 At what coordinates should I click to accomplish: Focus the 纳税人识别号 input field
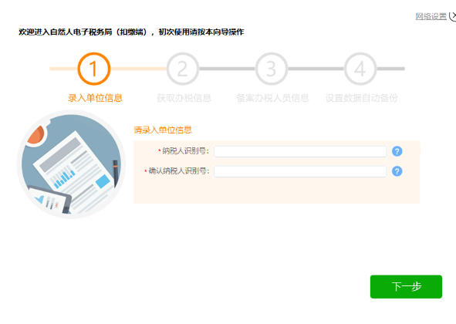point(300,151)
